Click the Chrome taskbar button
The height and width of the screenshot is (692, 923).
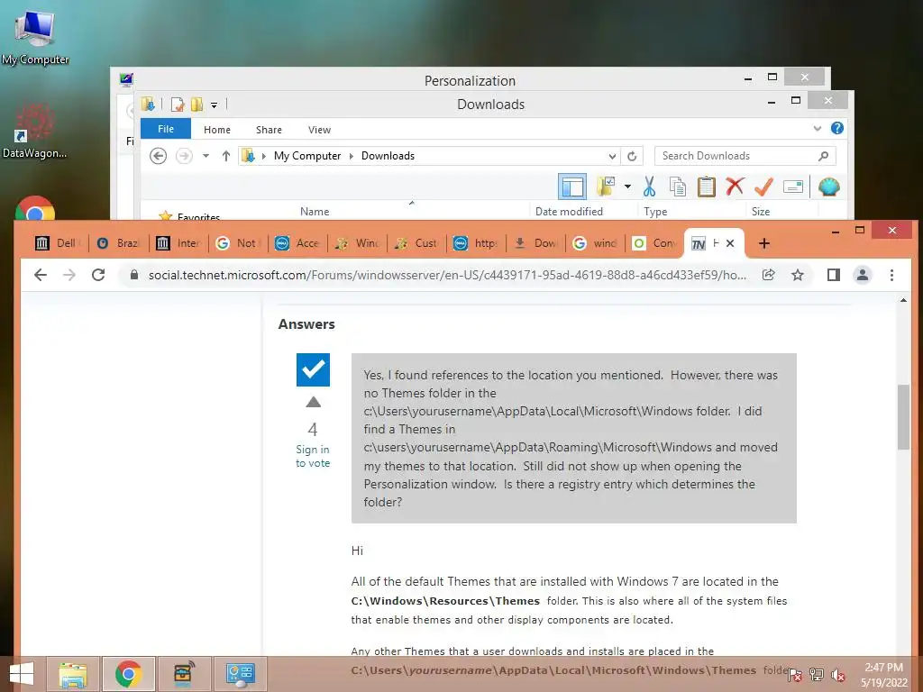(128, 674)
